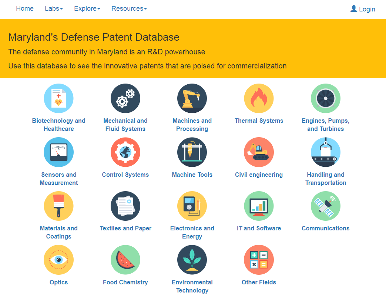Open Environmental Technology text link
The image size is (386, 301).
192,286
